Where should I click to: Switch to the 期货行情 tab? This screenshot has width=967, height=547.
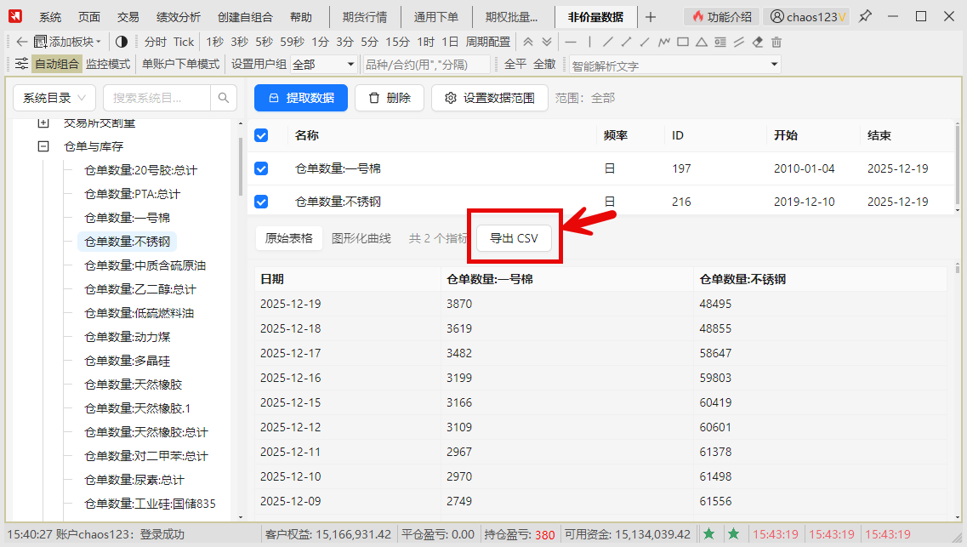[x=364, y=17]
